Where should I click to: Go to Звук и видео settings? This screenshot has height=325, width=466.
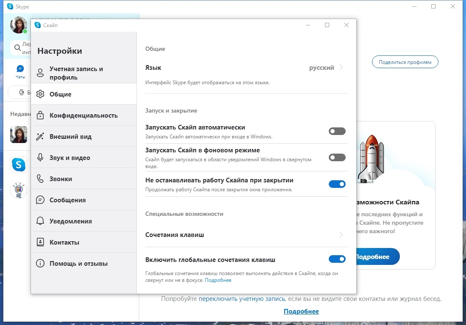pyautogui.click(x=84, y=157)
